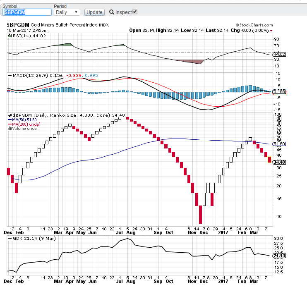Screen dimensions: 307x287
Task: Click the 51.60 moving average axis label
Action: (279, 144)
